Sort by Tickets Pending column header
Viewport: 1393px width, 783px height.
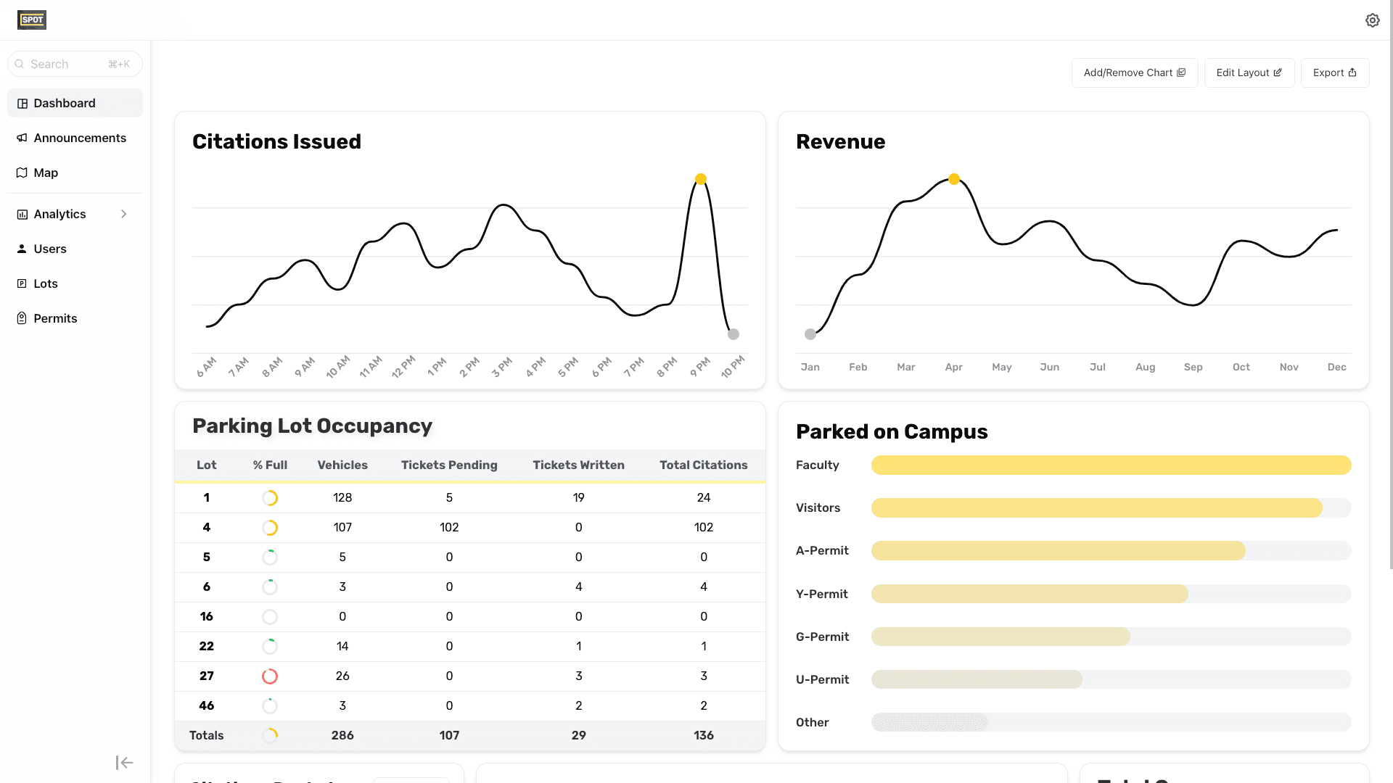coord(449,465)
